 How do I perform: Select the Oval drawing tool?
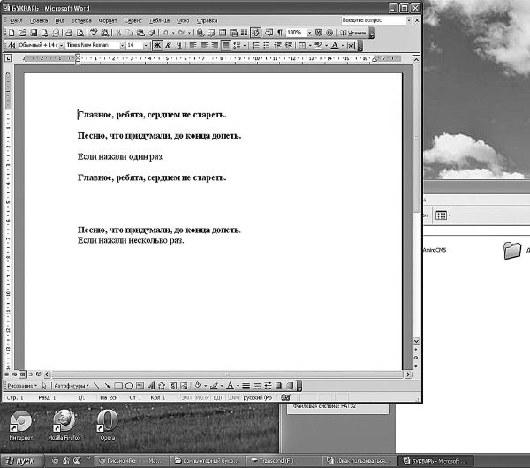point(129,386)
